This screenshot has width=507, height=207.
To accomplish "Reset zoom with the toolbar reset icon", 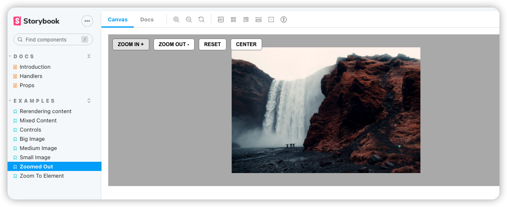I will tap(201, 20).
